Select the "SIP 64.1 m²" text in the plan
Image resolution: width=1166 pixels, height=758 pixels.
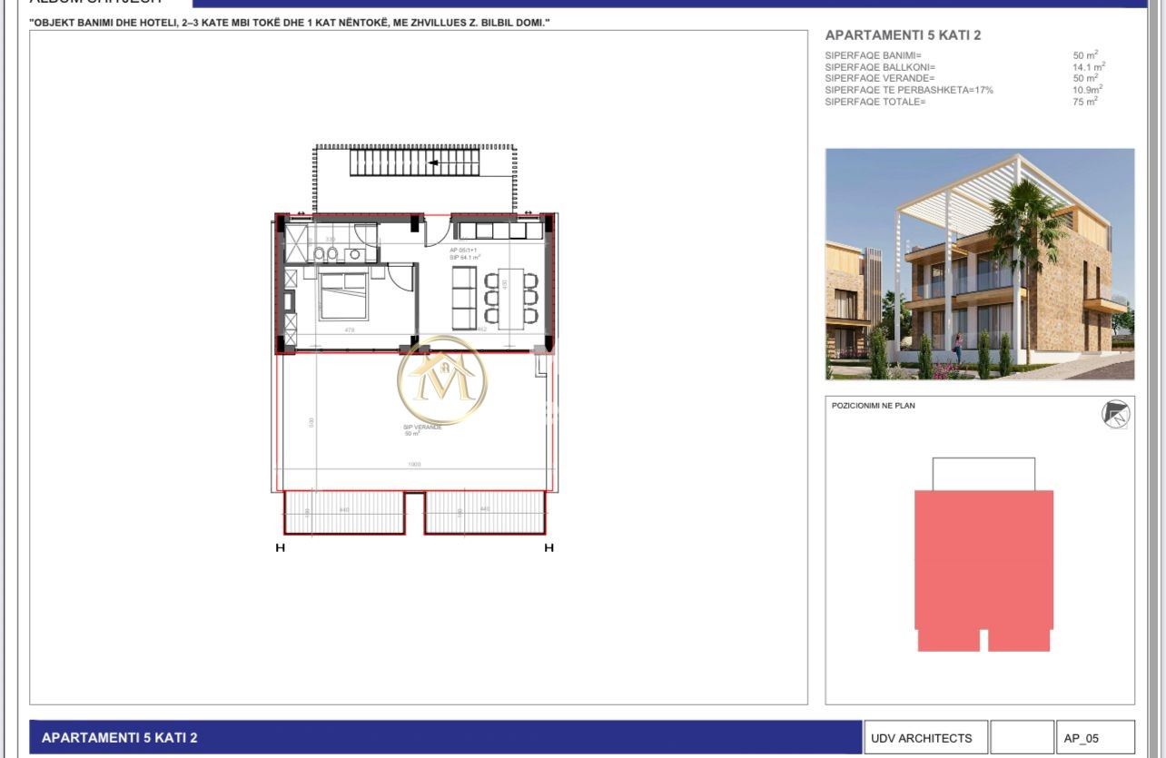pyautogui.click(x=465, y=258)
